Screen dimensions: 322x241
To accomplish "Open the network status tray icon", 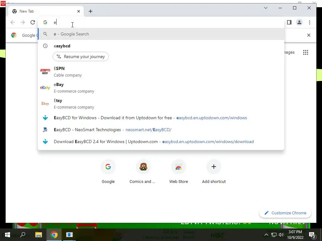I will [x=274, y=235].
